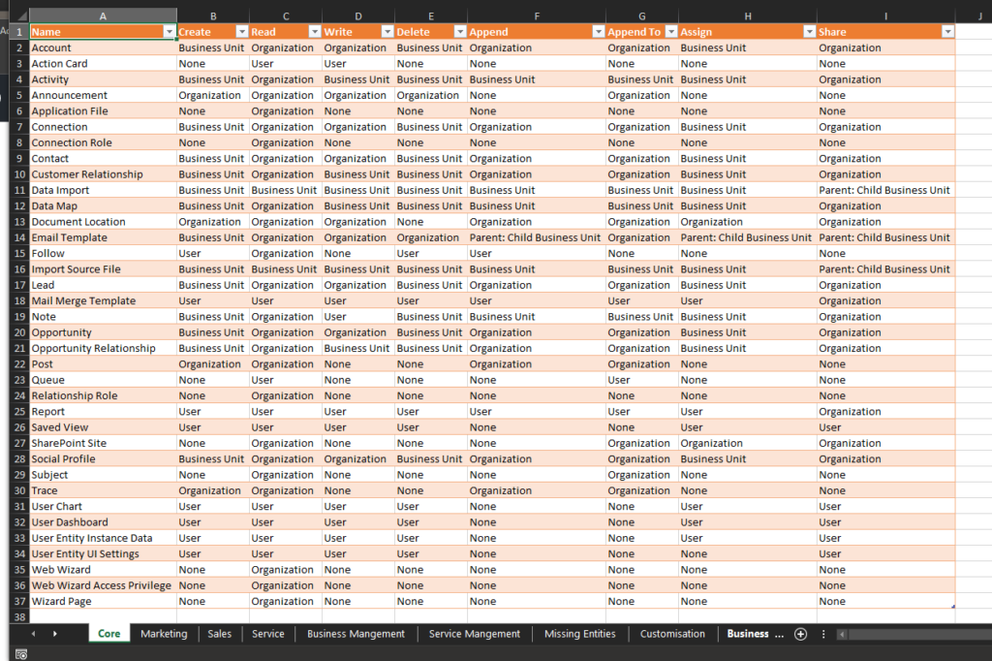Select the Action Card cell
Image resolution: width=992 pixels, height=661 pixels.
103,63
